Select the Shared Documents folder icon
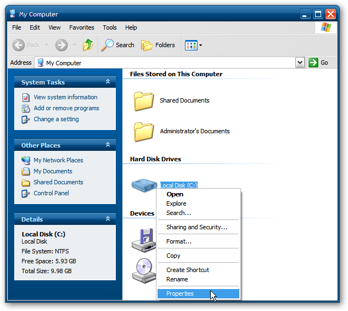The width and height of the screenshot is (348, 311). (144, 101)
